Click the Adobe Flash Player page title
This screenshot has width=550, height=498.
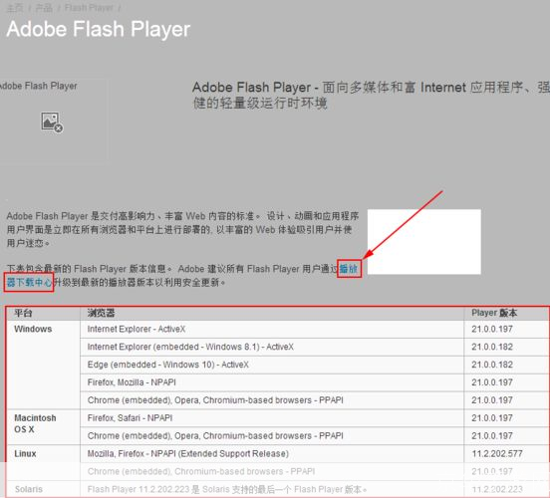coord(99,29)
